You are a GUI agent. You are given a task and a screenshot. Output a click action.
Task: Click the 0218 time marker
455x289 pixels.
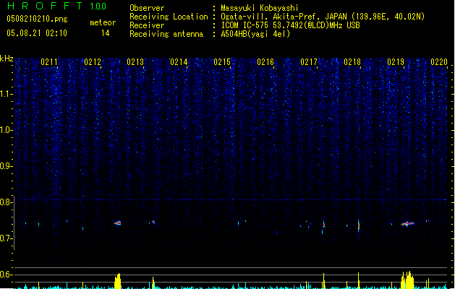click(x=352, y=62)
